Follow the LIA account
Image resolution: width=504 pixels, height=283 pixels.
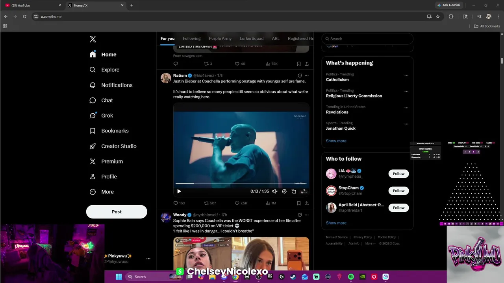398,174
